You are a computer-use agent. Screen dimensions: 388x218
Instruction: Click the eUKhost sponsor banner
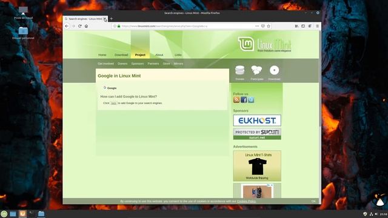[257, 121]
